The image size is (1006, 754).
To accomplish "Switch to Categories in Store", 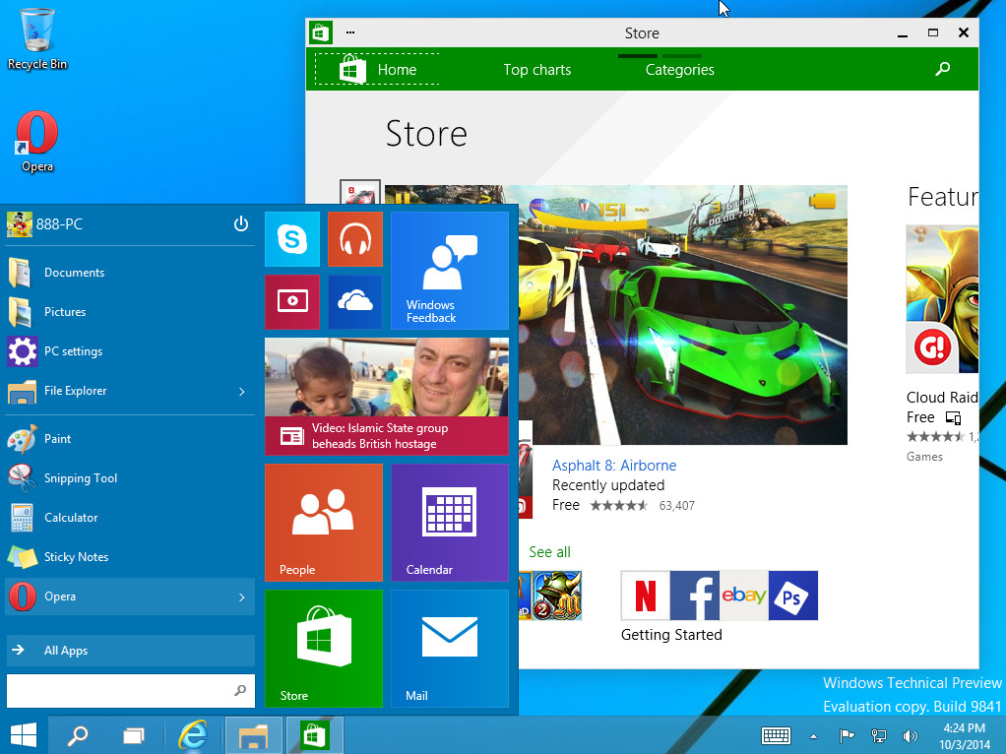I will pyautogui.click(x=679, y=69).
